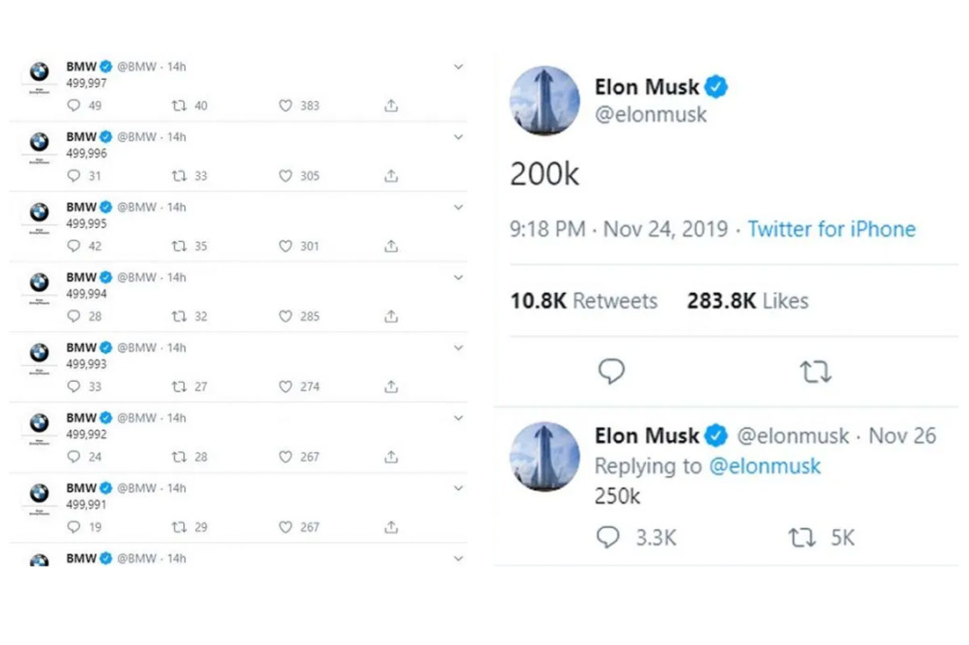Screen dimensions: 969x645
Task: Open Elon Musk's large profile picture
Action: click(544, 101)
